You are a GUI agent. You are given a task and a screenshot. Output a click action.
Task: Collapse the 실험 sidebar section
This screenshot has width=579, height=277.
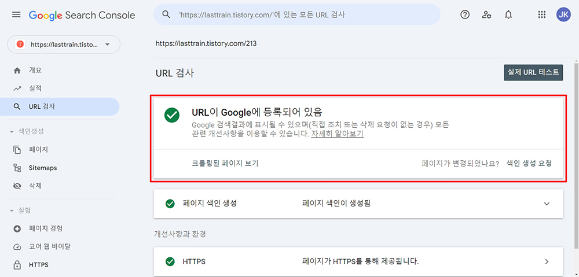tap(12, 210)
